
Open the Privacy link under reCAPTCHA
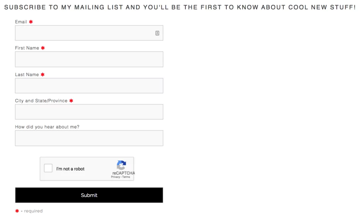click(115, 177)
